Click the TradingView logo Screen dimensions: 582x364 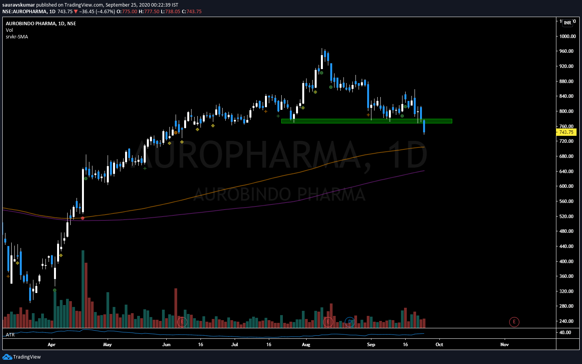coord(22,357)
